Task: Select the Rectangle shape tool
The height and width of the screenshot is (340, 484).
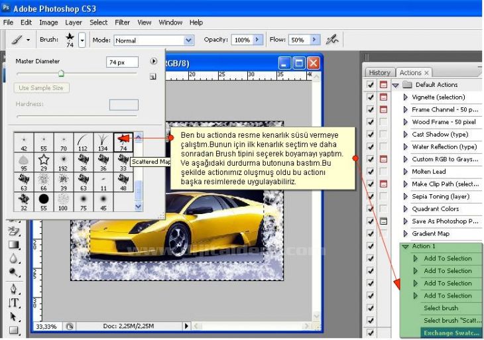Action: tap(13, 331)
